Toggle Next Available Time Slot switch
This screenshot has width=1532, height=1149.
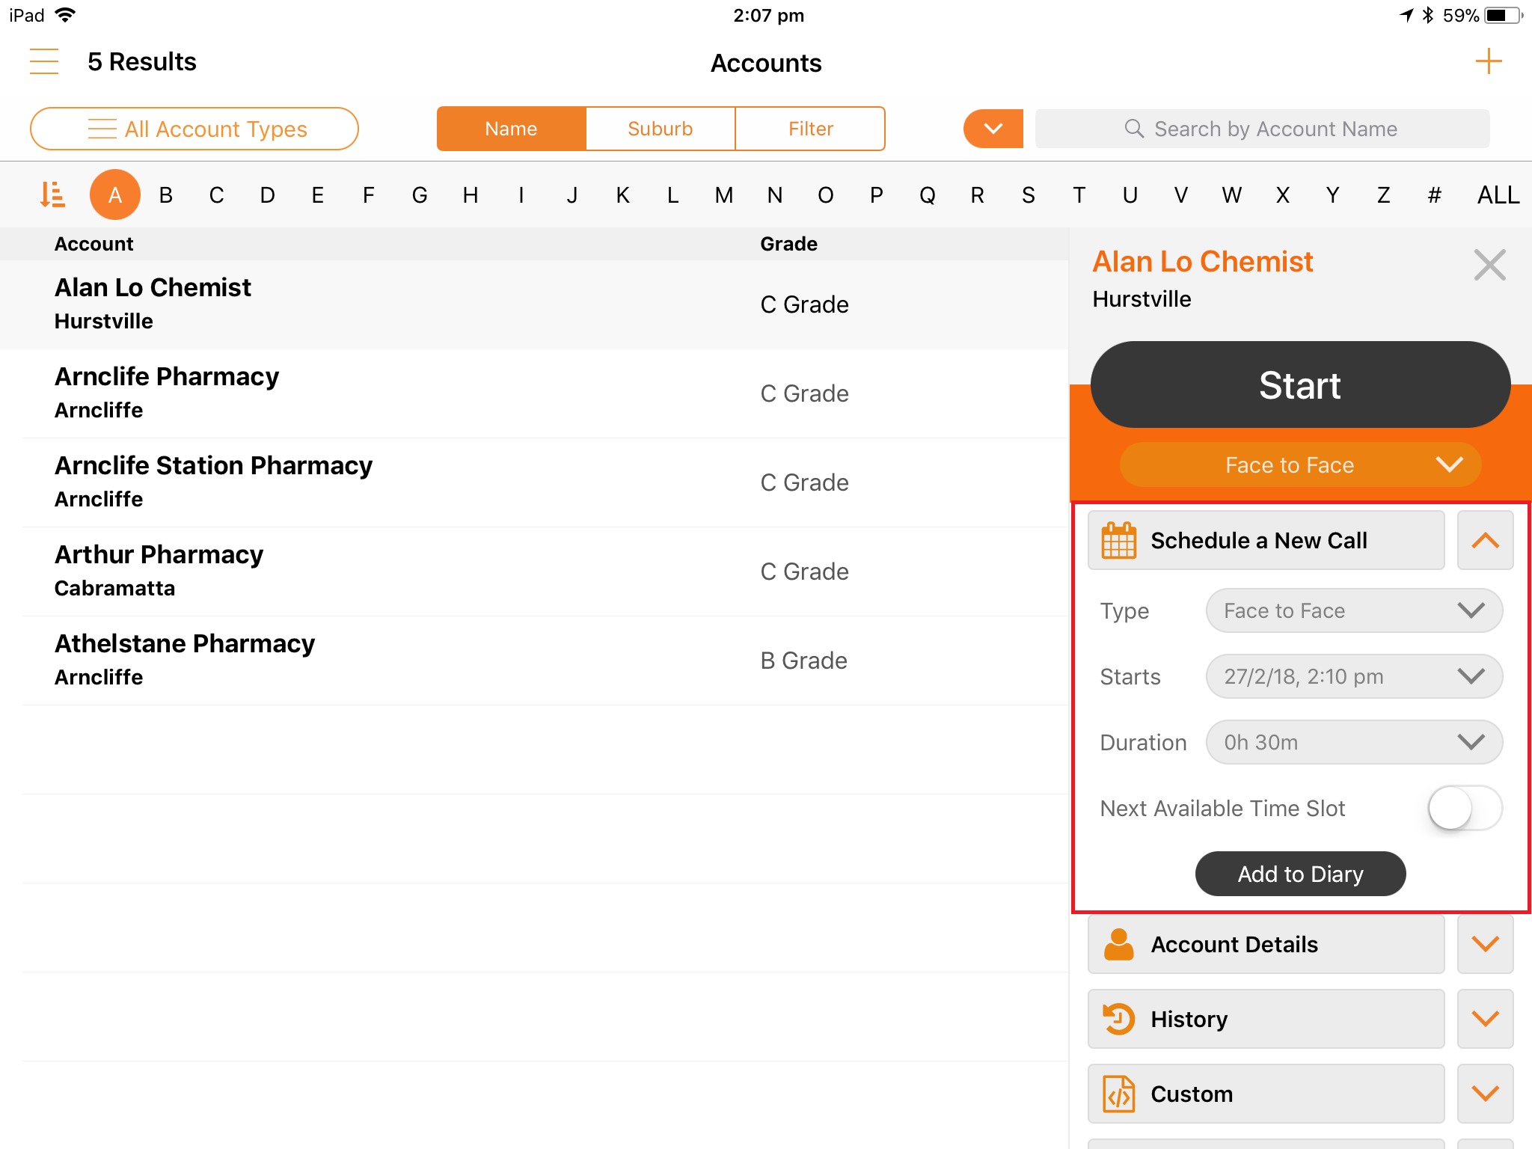tap(1464, 808)
